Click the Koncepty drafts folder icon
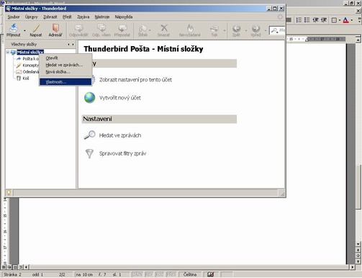 tap(19, 65)
